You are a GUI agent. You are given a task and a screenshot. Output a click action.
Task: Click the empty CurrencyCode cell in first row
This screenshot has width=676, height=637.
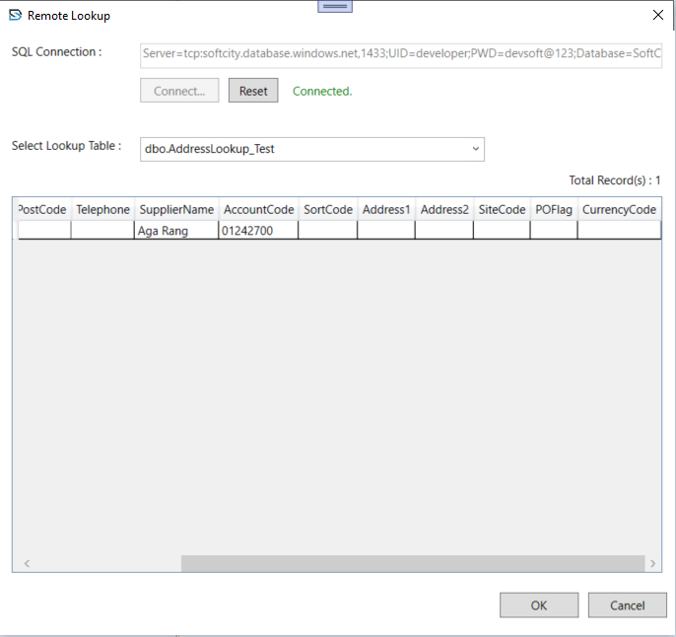pos(619,231)
